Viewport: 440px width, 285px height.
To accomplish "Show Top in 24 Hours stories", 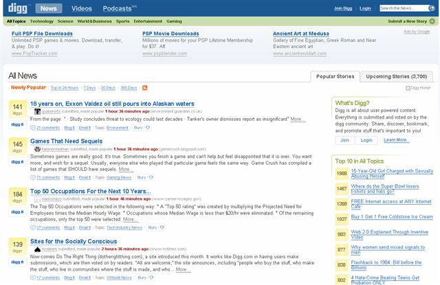I will [65, 88].
